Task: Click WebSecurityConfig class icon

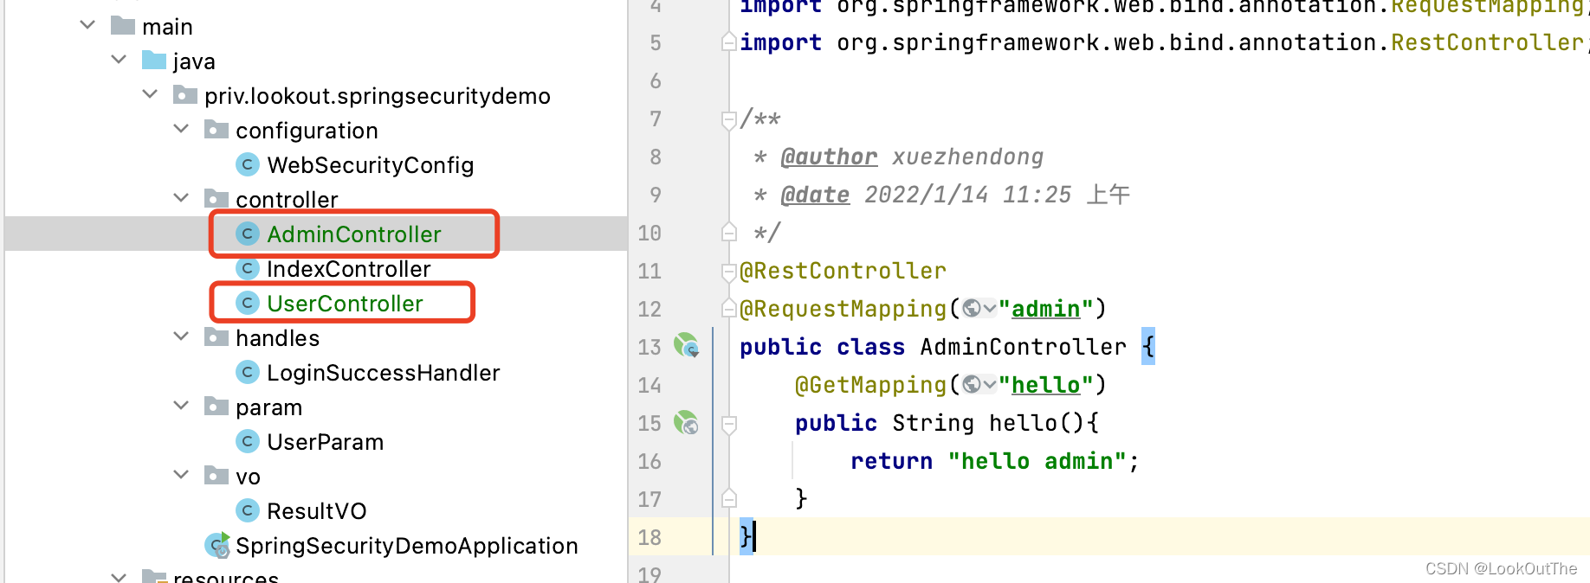Action: [x=248, y=164]
